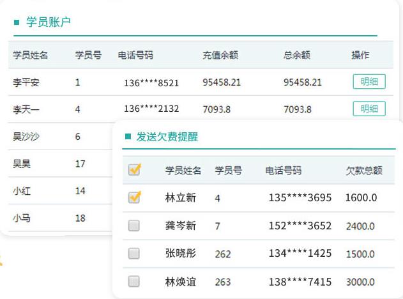403x299 pixels.
Task: Select the student row 小马
Action: tap(22, 218)
